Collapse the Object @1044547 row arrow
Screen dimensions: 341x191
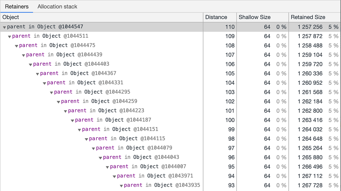(x=4, y=27)
